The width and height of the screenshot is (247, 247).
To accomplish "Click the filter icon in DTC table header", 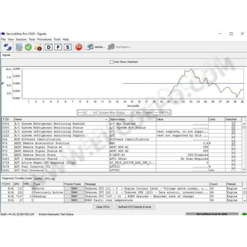I will [3, 184].
